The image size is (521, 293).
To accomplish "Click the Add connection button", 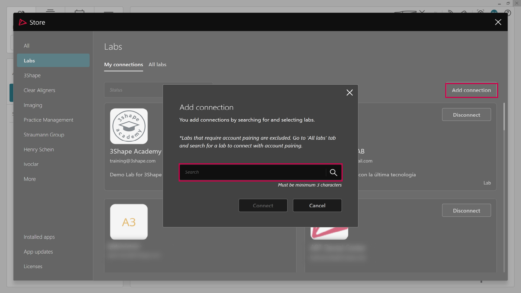I will [471, 90].
